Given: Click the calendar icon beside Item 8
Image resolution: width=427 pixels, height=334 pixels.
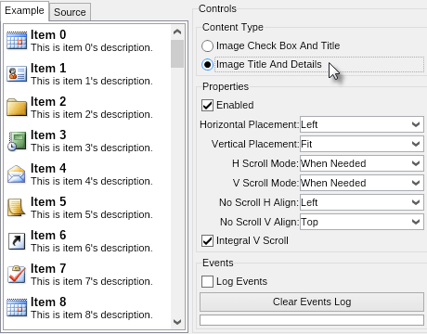Looking at the screenshot, I should [x=17, y=307].
